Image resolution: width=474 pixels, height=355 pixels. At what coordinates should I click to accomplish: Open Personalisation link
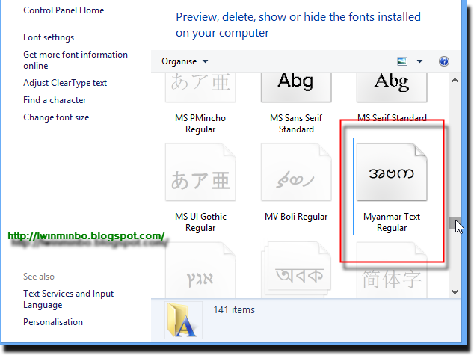pos(53,322)
